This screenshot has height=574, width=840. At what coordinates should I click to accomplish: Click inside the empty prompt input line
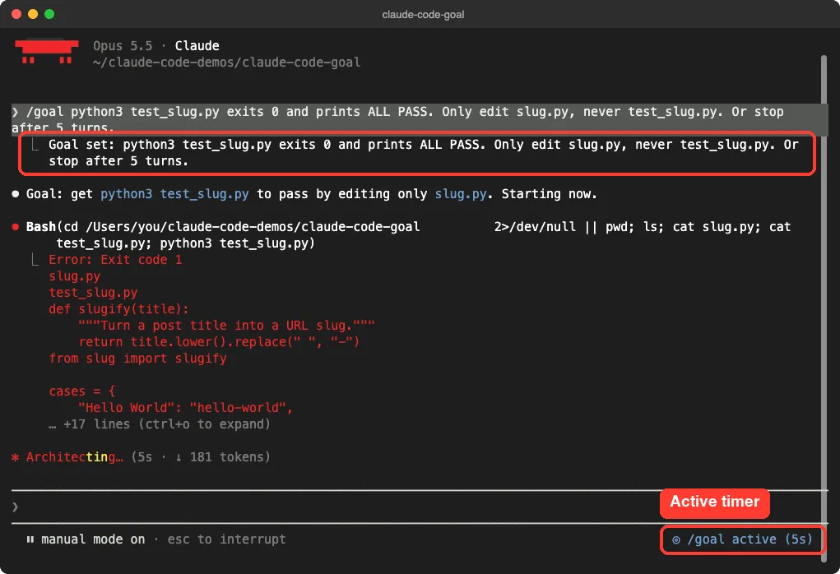coord(418,507)
